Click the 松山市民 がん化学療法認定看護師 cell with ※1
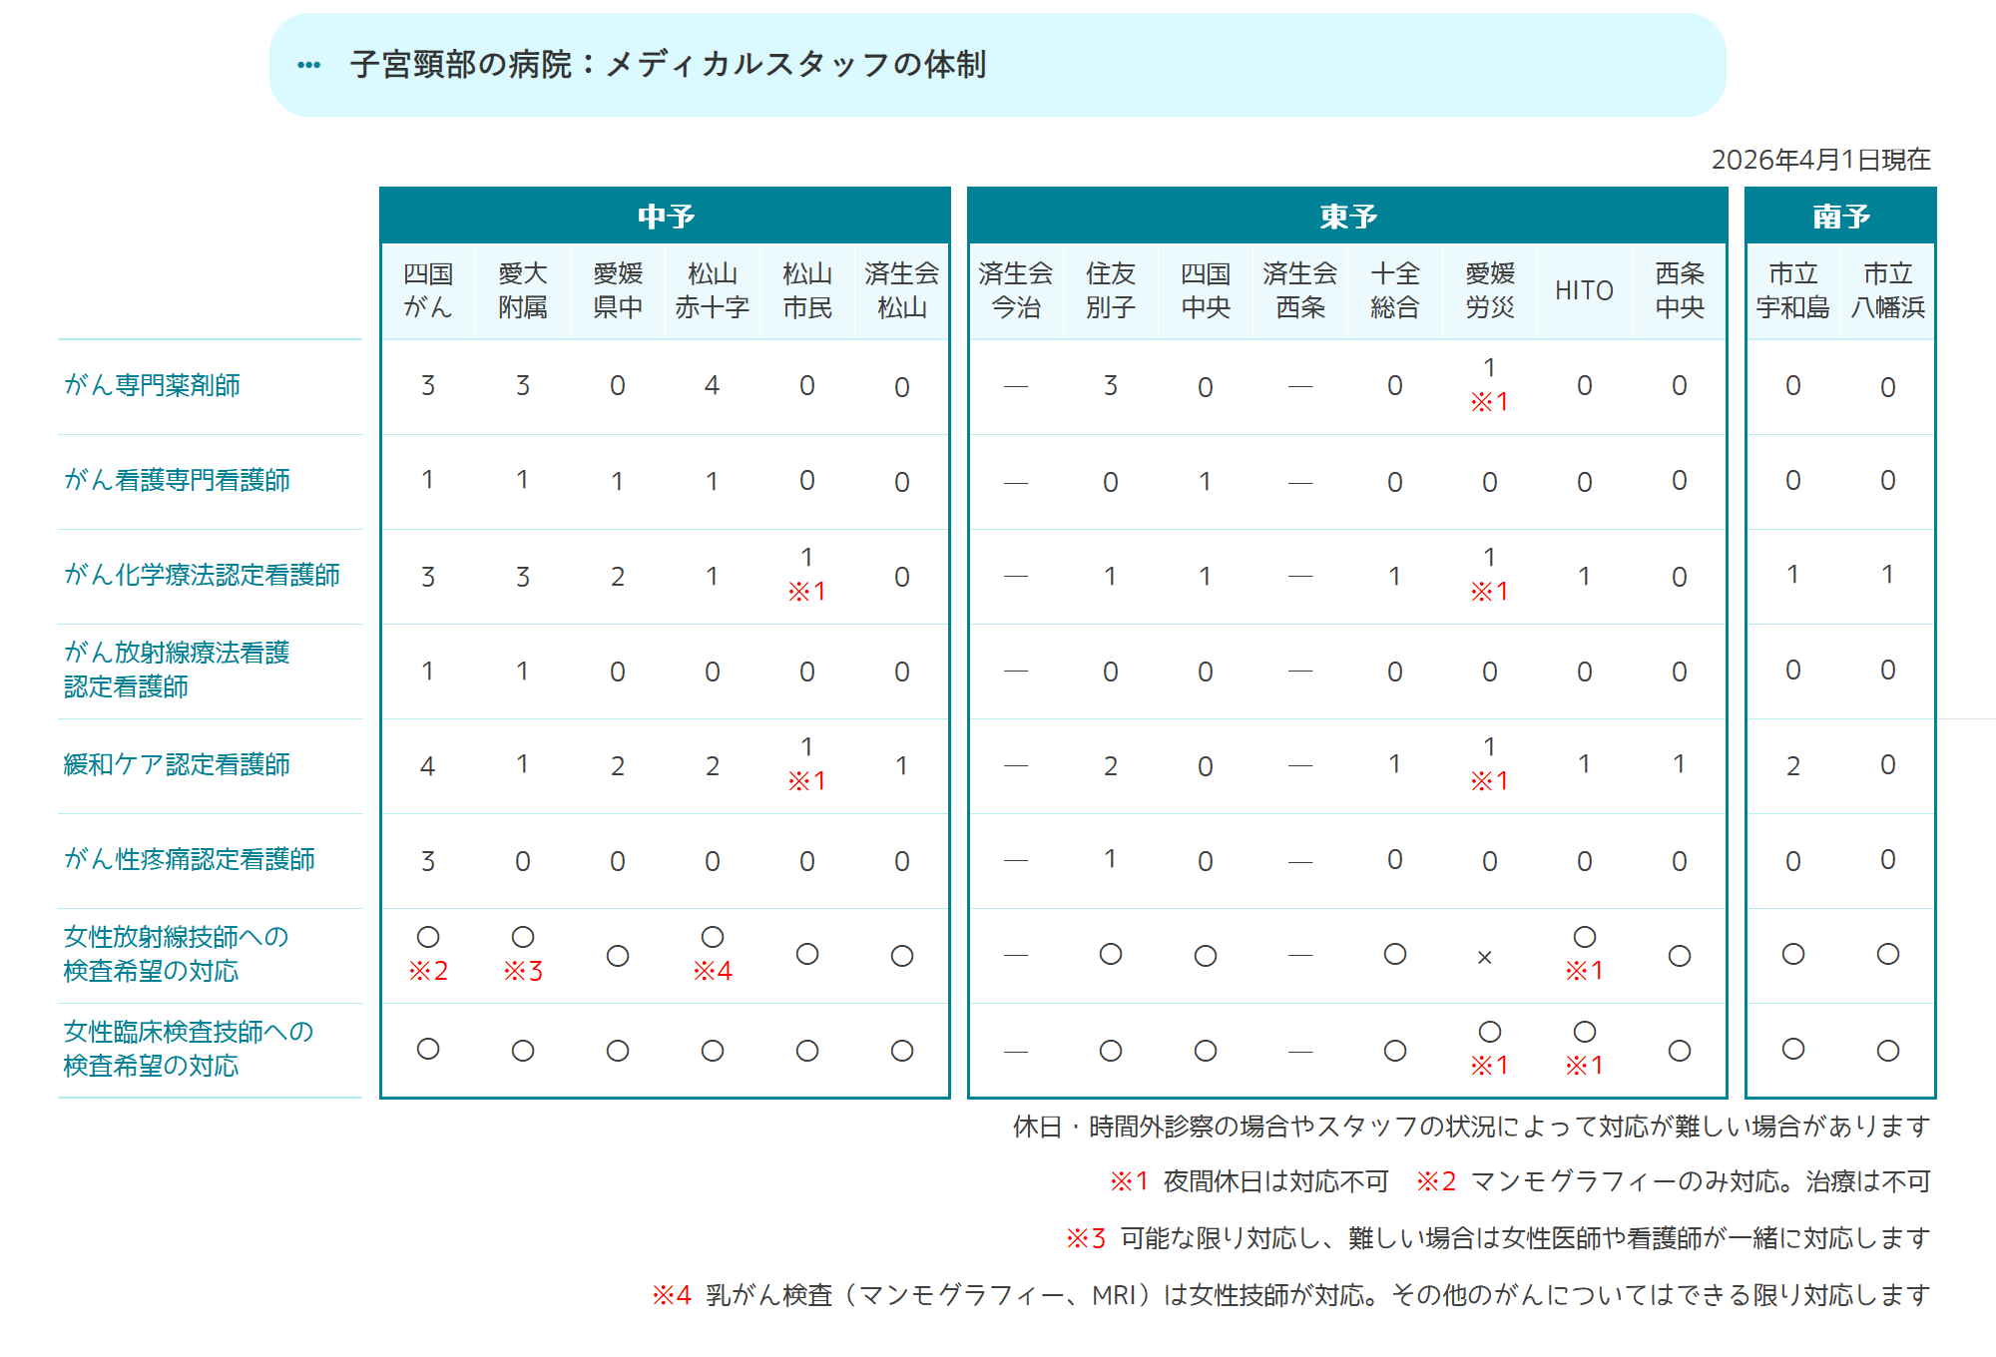 tap(806, 575)
